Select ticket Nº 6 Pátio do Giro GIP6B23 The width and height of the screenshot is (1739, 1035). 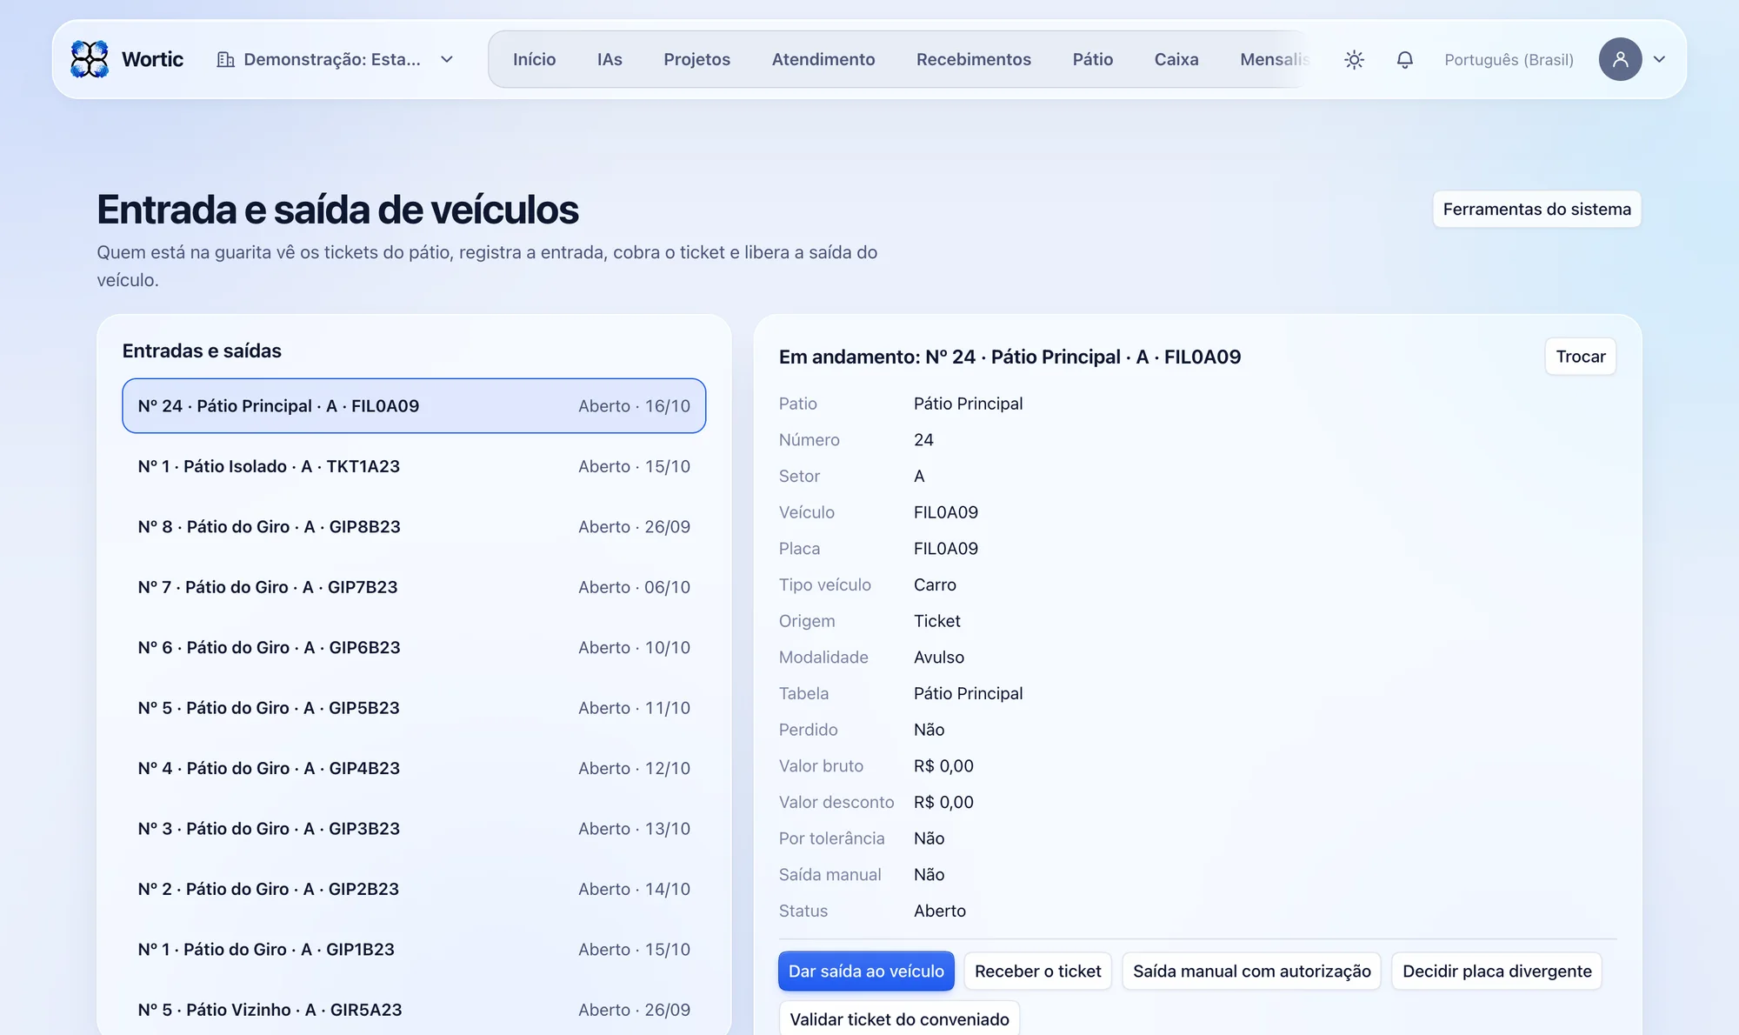tap(414, 647)
